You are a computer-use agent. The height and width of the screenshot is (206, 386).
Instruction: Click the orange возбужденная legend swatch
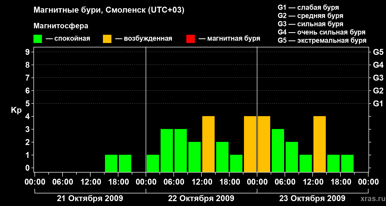pyautogui.click(x=107, y=39)
